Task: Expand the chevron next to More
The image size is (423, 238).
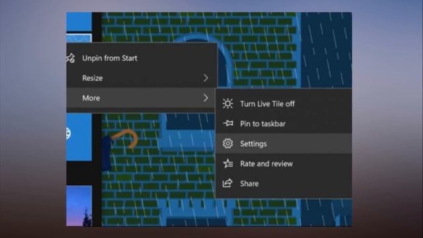Action: coord(206,98)
